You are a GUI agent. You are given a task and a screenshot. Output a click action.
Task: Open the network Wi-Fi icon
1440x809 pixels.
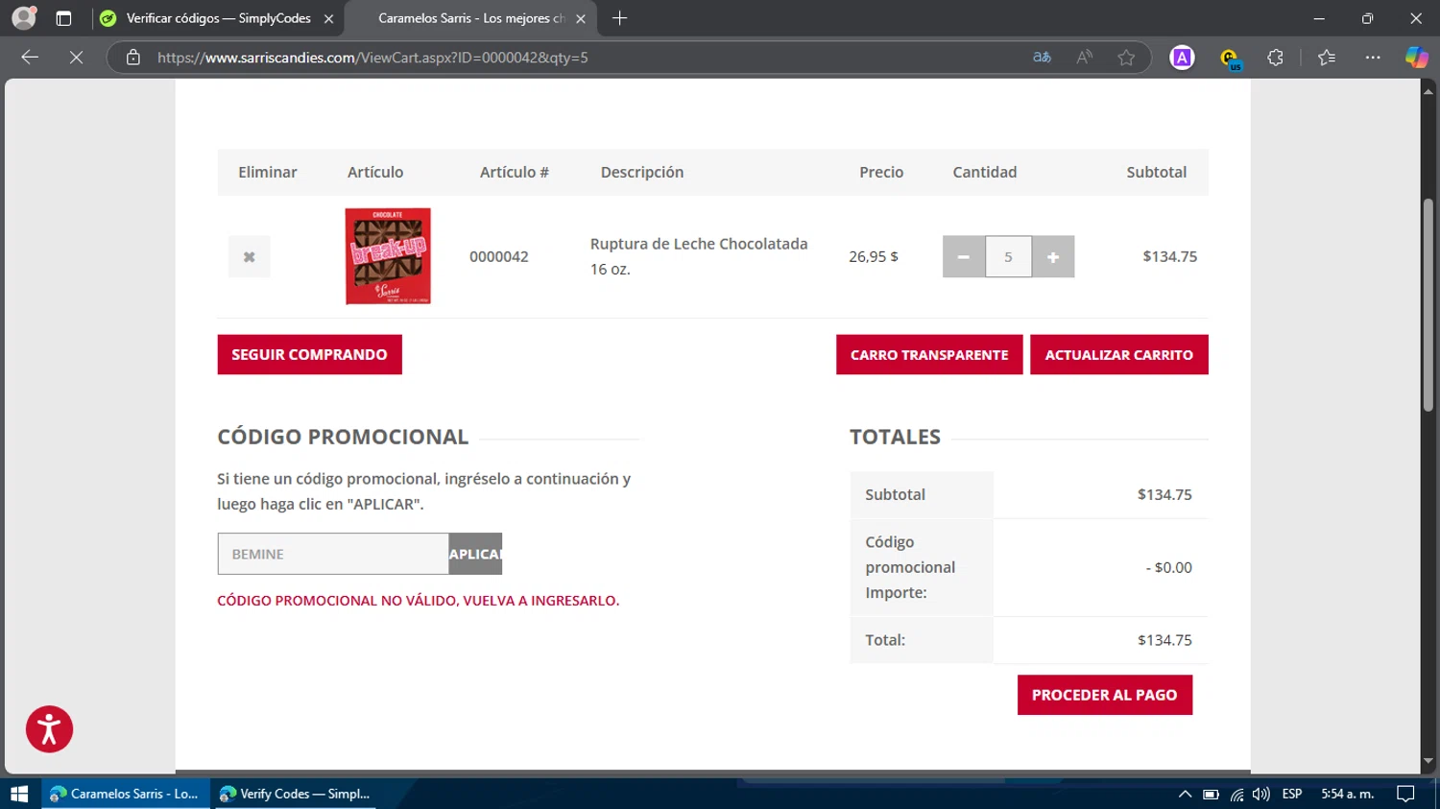pyautogui.click(x=1236, y=794)
